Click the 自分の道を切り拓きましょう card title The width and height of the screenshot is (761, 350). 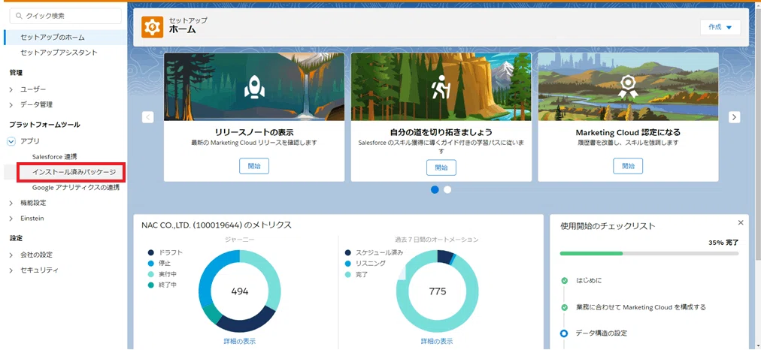tap(441, 132)
